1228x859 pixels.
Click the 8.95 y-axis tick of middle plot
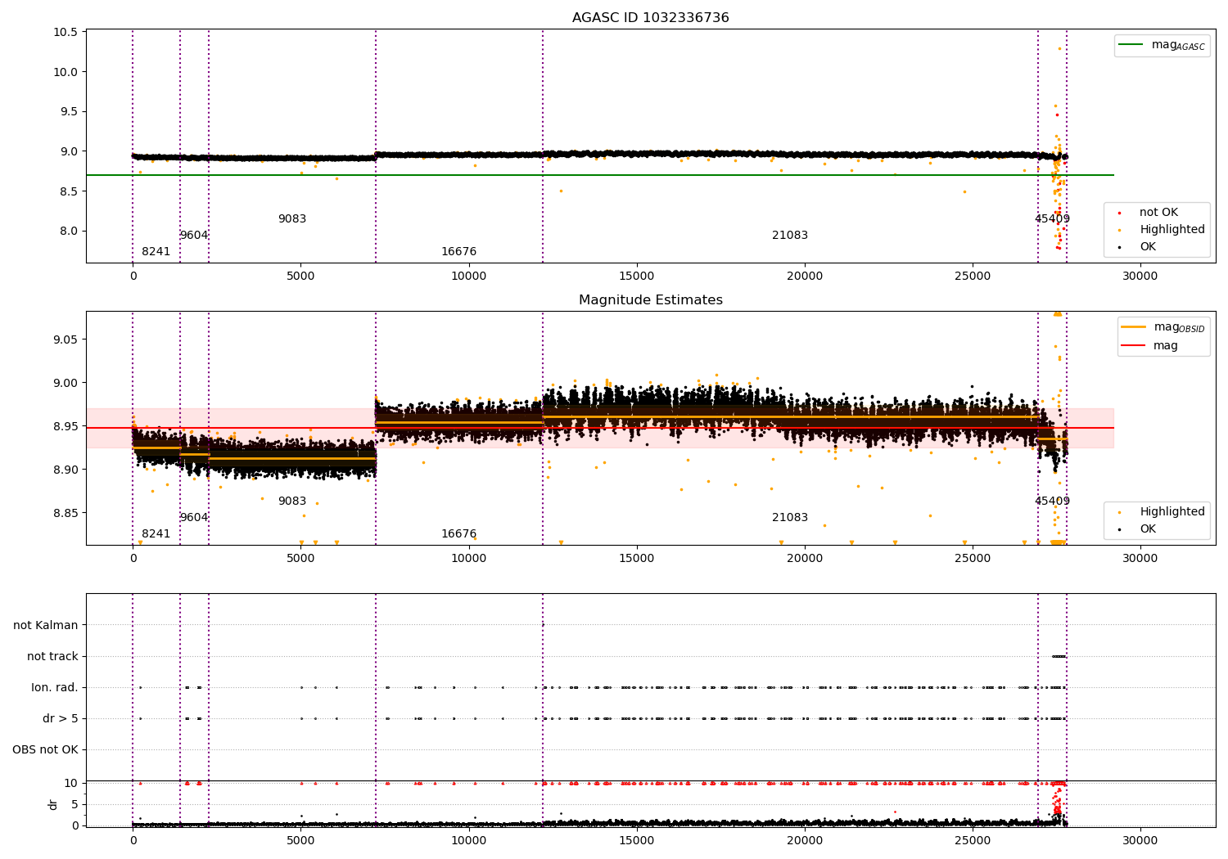click(66, 426)
